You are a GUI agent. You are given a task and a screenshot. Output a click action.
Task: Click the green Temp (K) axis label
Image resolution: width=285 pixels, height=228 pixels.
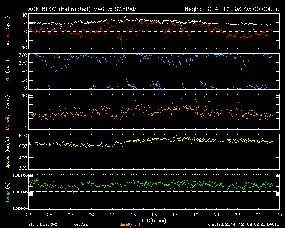click(7, 192)
